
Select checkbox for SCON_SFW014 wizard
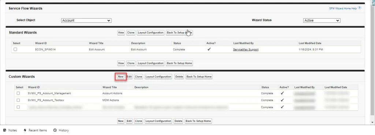[15, 49]
